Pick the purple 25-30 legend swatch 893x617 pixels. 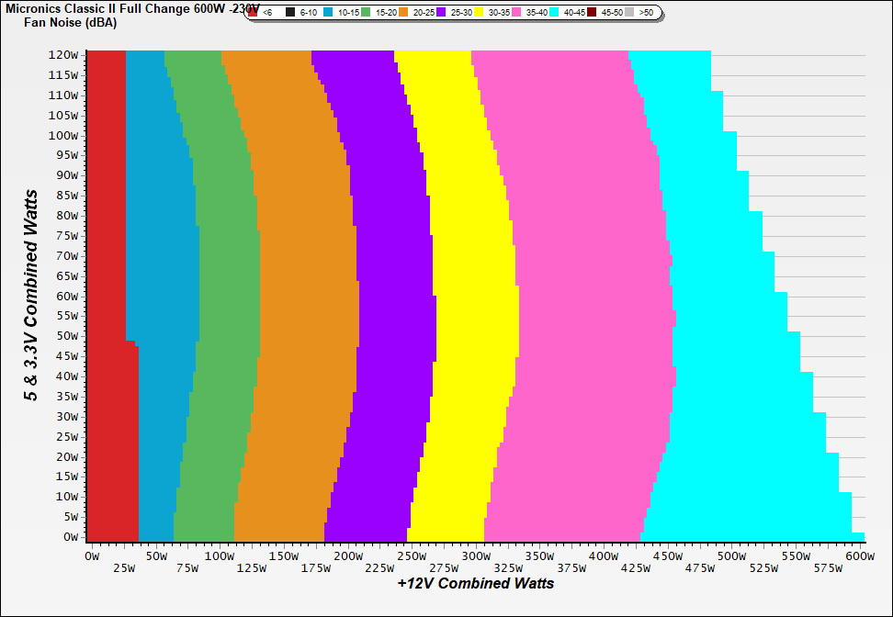coord(441,13)
